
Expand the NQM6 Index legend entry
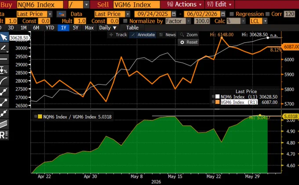213,96
